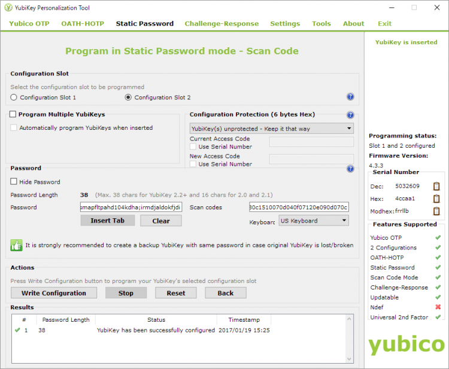Copy hex serial number to clipboard
This screenshot has width=449, height=369.
436,199
